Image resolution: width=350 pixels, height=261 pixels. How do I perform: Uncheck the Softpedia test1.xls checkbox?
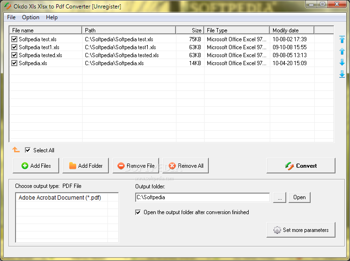click(14, 47)
